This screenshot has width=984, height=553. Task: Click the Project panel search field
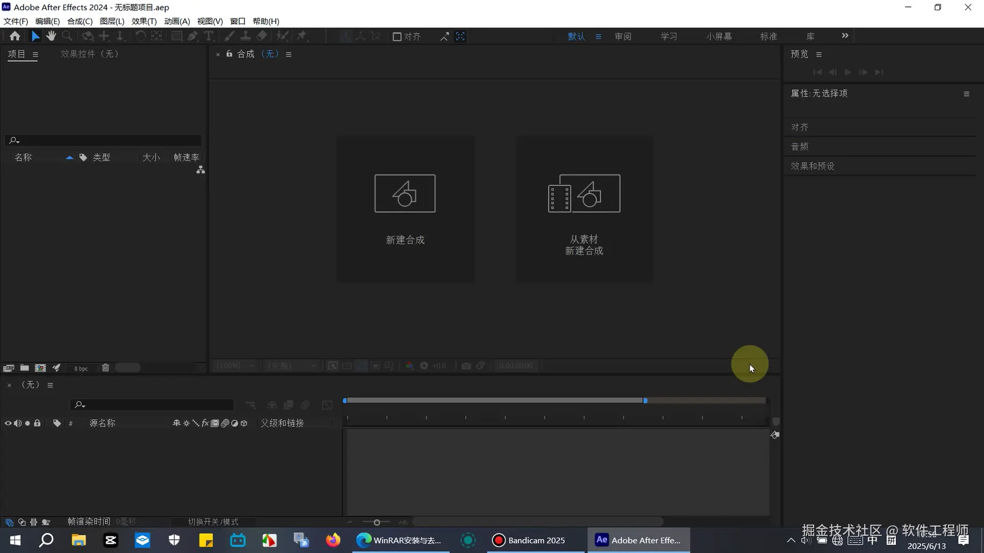(104, 140)
